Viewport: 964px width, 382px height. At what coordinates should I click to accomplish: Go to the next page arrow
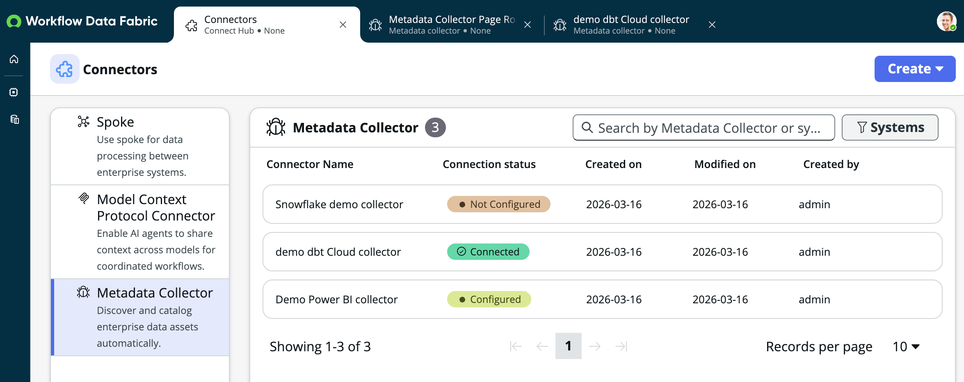click(595, 346)
